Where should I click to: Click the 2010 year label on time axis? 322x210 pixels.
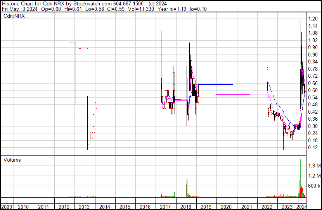click(23, 207)
